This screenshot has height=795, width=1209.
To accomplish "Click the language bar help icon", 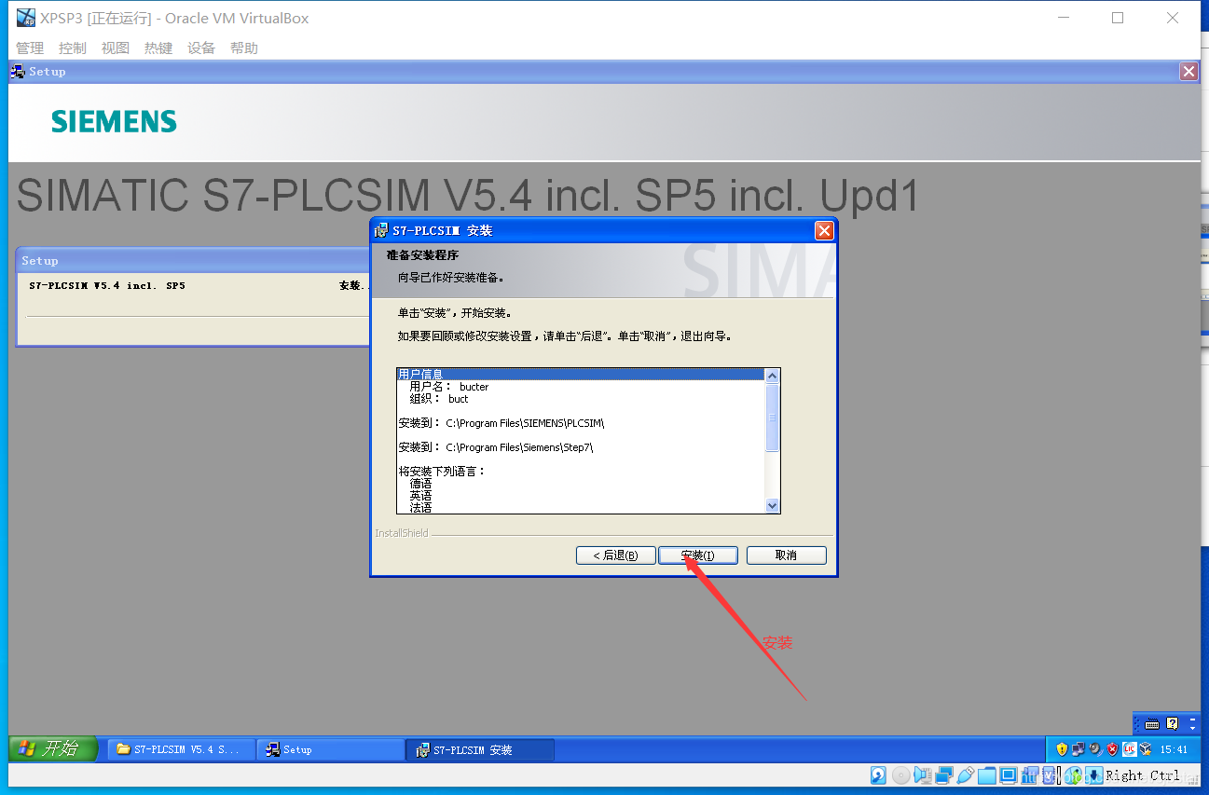I will (x=1172, y=723).
